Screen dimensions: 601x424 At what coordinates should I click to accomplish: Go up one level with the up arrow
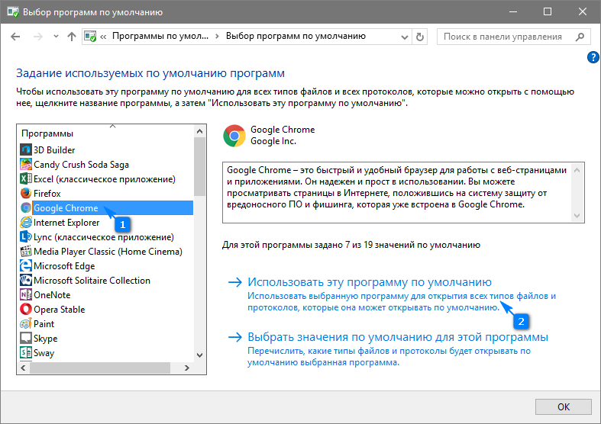pyautogui.click(x=72, y=37)
